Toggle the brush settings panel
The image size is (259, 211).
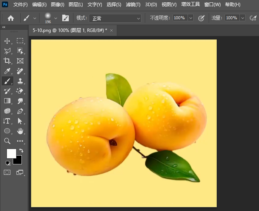point(65,18)
